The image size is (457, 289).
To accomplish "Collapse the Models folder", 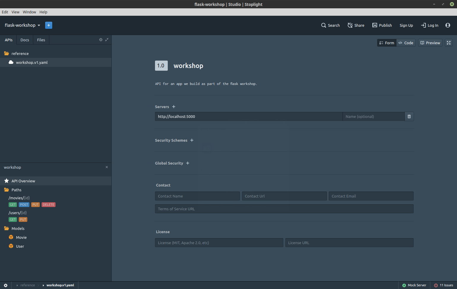I will coord(56,228).
